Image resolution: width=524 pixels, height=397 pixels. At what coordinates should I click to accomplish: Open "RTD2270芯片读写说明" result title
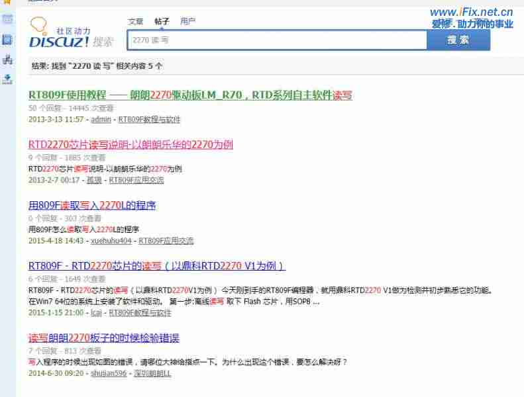pos(131,144)
